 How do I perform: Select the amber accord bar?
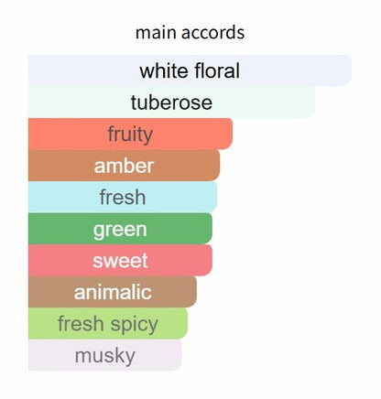[x=124, y=166]
